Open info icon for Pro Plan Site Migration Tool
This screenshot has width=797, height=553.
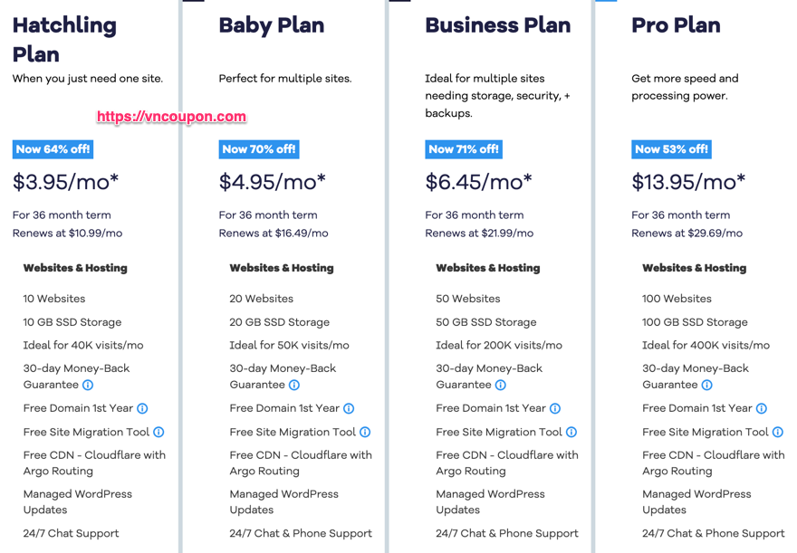tap(778, 432)
